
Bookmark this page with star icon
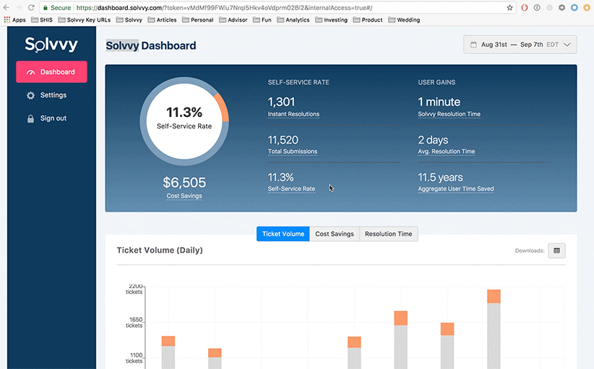509,7
